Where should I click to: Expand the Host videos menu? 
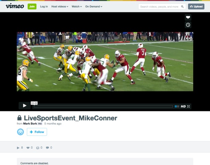pos(60,7)
